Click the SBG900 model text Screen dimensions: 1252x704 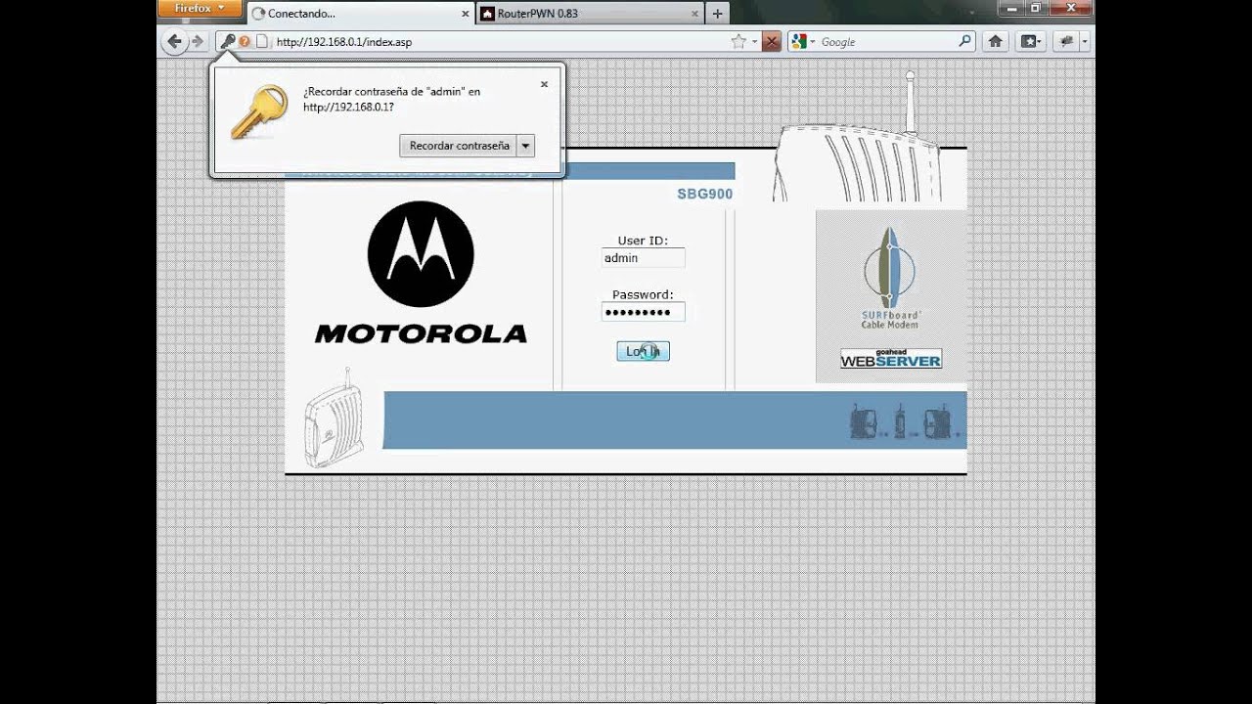click(x=704, y=194)
